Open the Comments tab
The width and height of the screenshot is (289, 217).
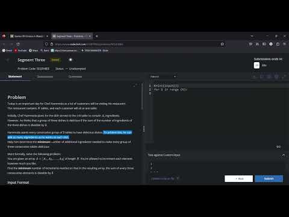pyautogui.click(x=75, y=77)
